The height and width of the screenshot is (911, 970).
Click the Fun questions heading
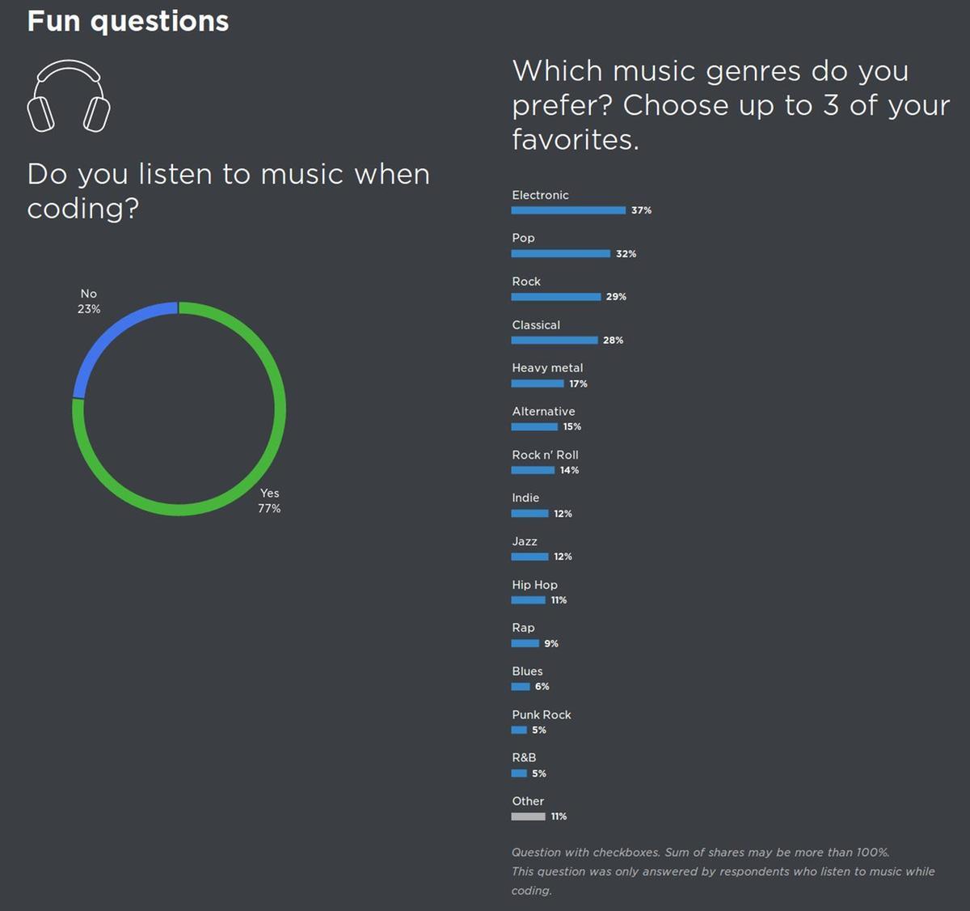coord(128,21)
